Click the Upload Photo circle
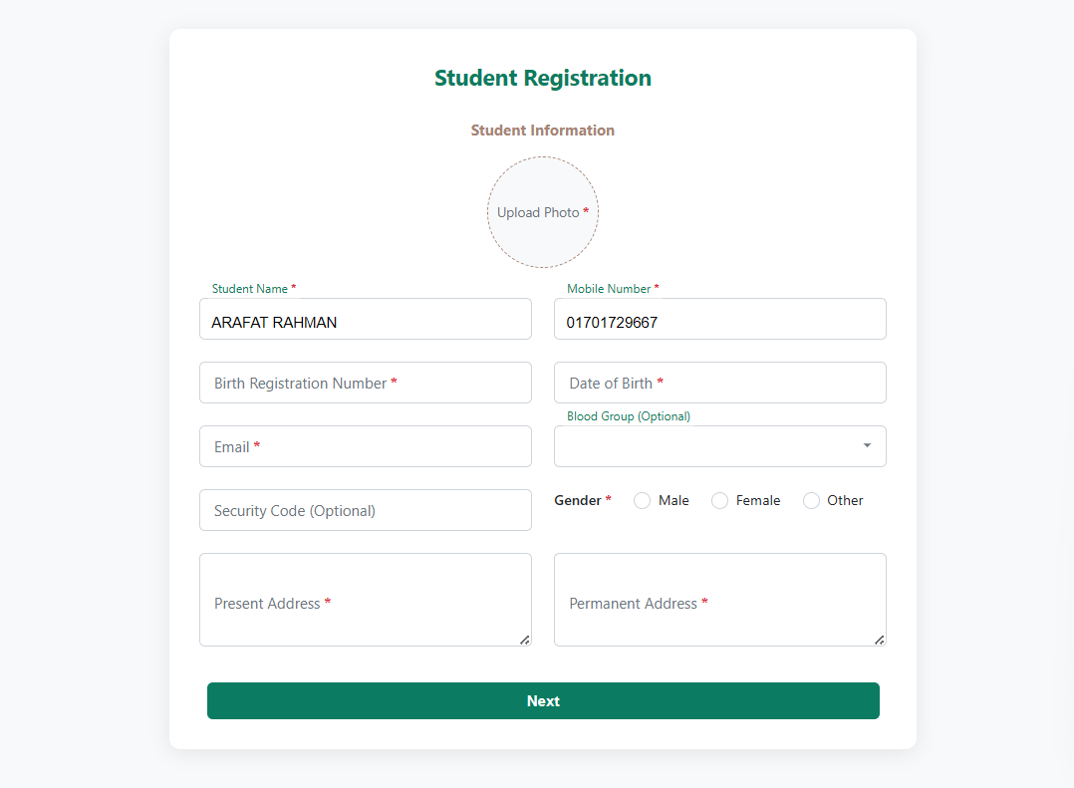 (x=543, y=212)
